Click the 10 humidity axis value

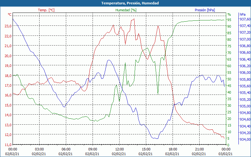point(229,132)
